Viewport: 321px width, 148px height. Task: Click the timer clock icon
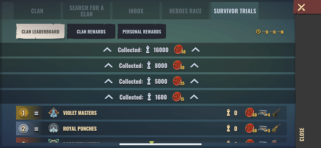tap(258, 32)
